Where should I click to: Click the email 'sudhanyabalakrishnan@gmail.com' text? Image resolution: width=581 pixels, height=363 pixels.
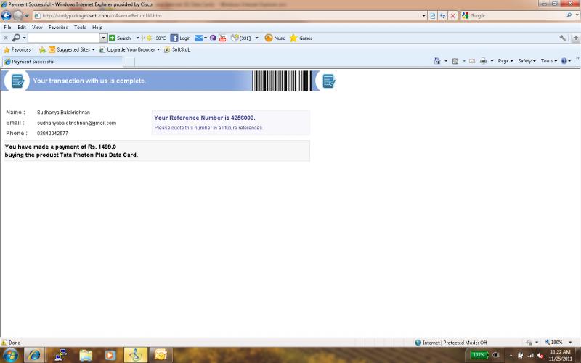tap(77, 123)
